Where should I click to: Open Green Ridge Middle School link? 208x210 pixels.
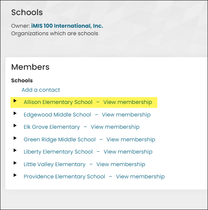coord(60,140)
